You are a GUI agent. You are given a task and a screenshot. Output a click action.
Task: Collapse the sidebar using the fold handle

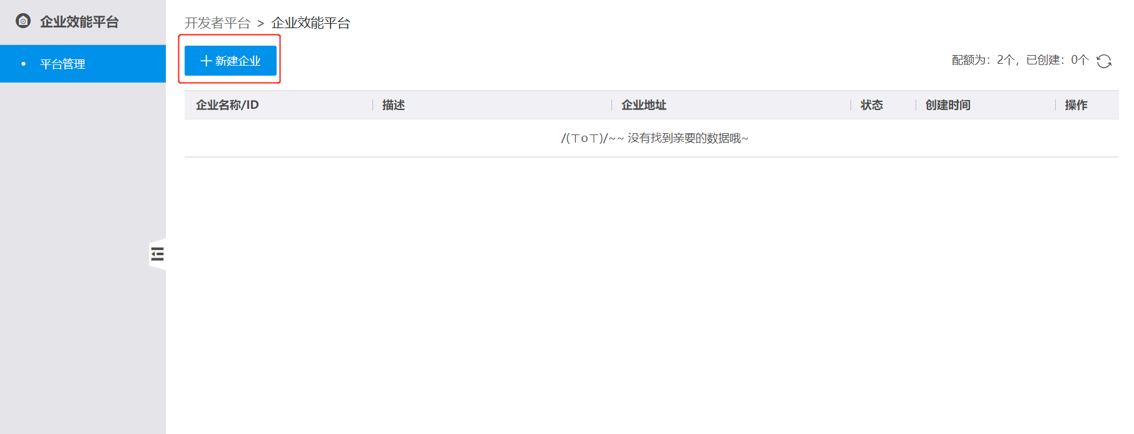[x=157, y=254]
